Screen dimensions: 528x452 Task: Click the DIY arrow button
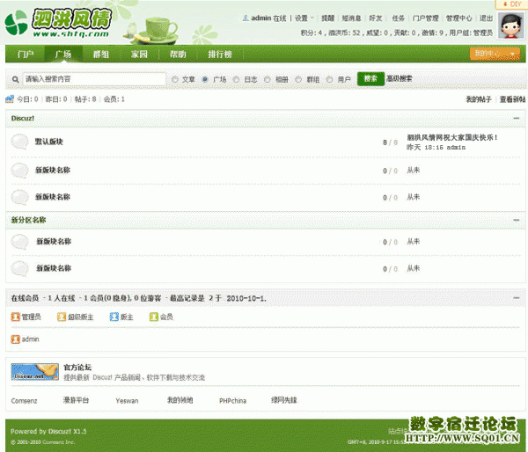point(511,4)
